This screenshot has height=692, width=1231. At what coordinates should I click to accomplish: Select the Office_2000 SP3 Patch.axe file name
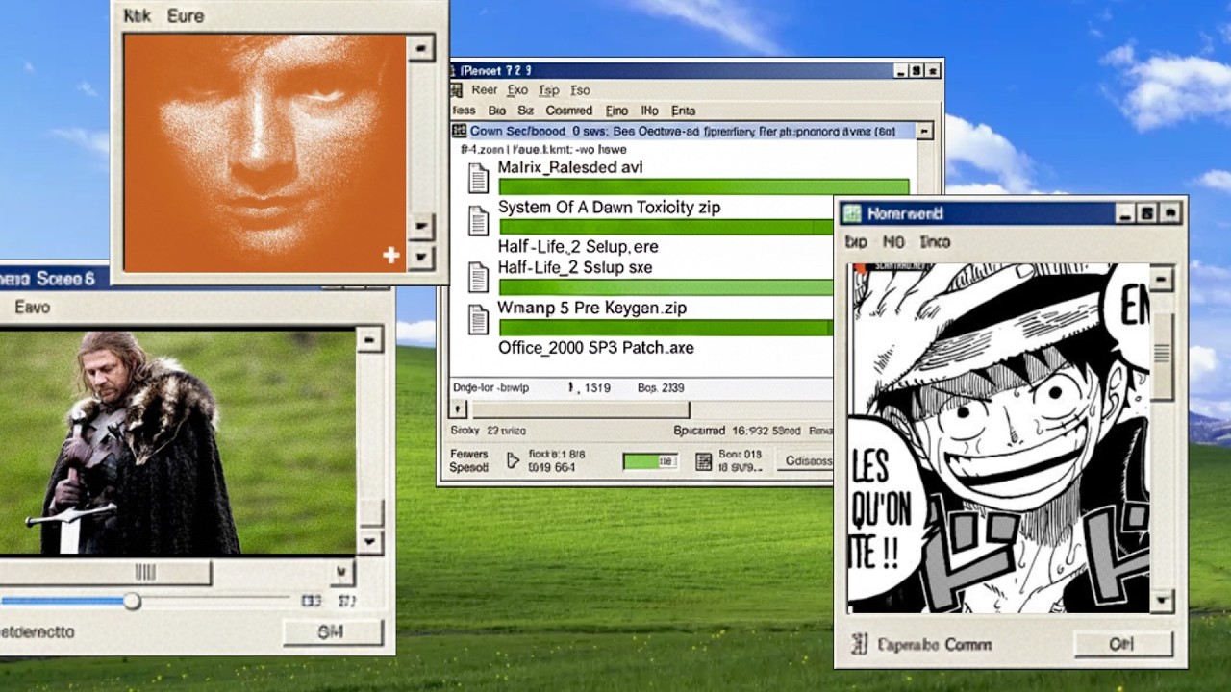(595, 348)
